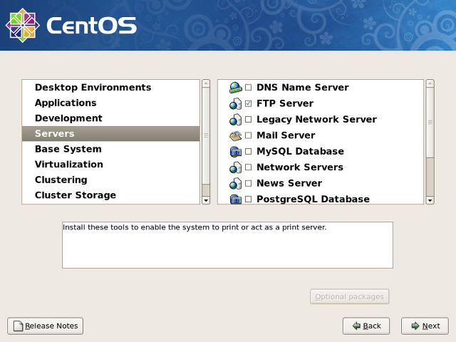
Task: Select the Clustering category
Action: (x=111, y=180)
